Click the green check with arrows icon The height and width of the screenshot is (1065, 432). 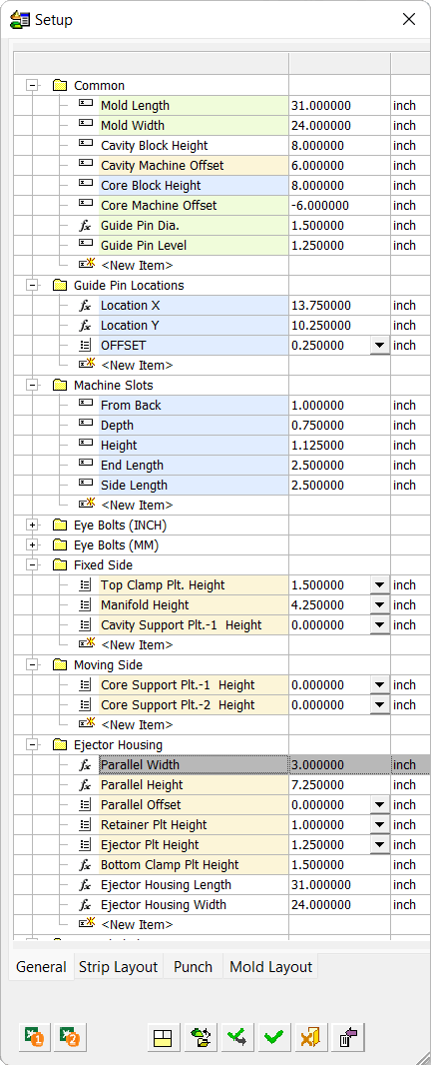[x=237, y=1037]
